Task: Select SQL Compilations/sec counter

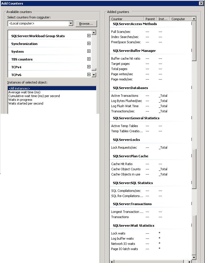Action: pyautogui.click(x=126, y=191)
